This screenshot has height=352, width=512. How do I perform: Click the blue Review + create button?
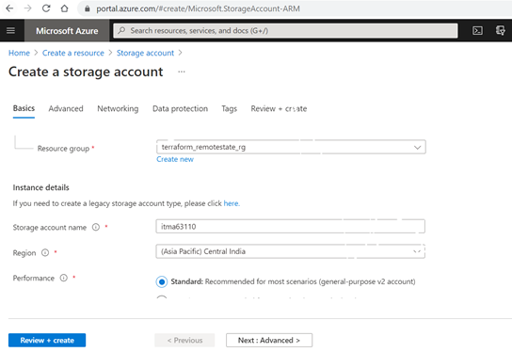point(47,341)
